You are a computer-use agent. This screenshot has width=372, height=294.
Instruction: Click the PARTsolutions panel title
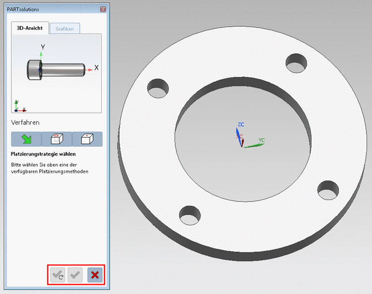click(x=23, y=9)
